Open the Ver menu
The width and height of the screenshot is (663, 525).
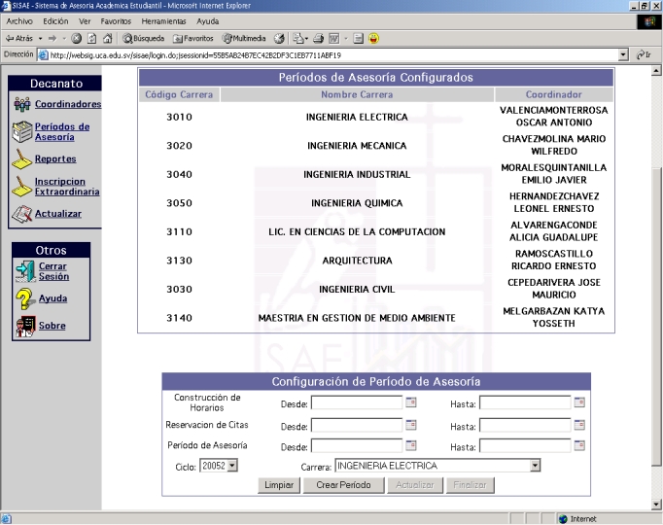(x=85, y=21)
